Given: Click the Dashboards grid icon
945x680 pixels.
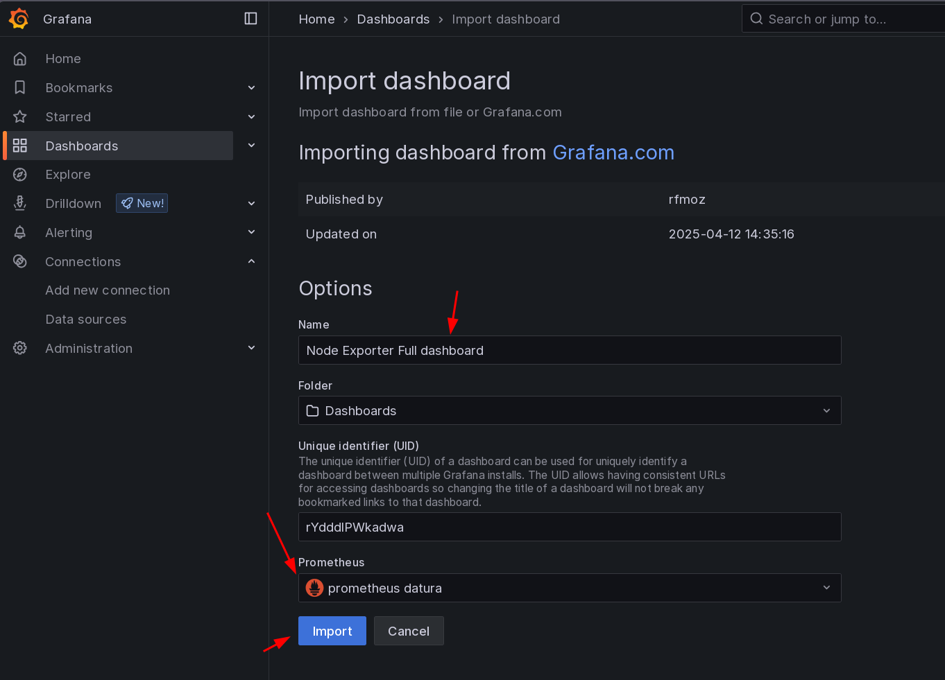Looking at the screenshot, I should [x=20, y=146].
